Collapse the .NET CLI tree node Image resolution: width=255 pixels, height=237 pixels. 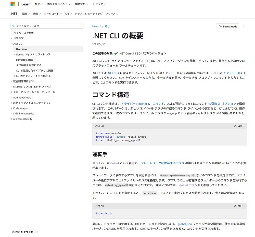point(11,44)
